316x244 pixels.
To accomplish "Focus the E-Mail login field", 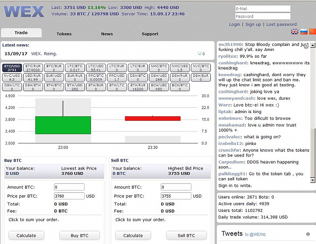I will [263, 9].
